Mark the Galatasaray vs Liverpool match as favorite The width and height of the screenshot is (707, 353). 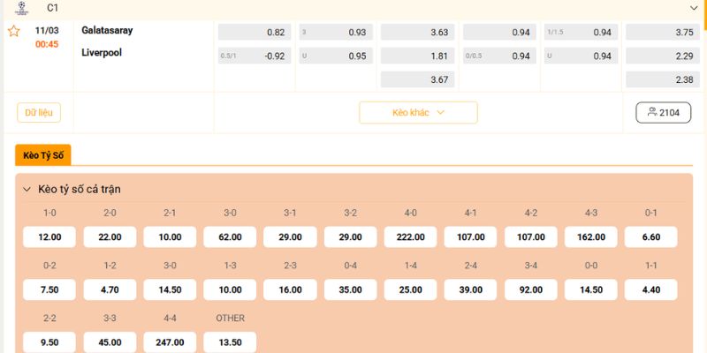click(14, 31)
